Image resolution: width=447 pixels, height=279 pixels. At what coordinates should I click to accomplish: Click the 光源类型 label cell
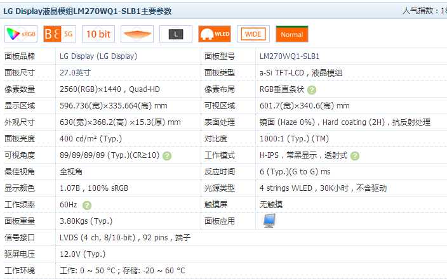click(220, 188)
